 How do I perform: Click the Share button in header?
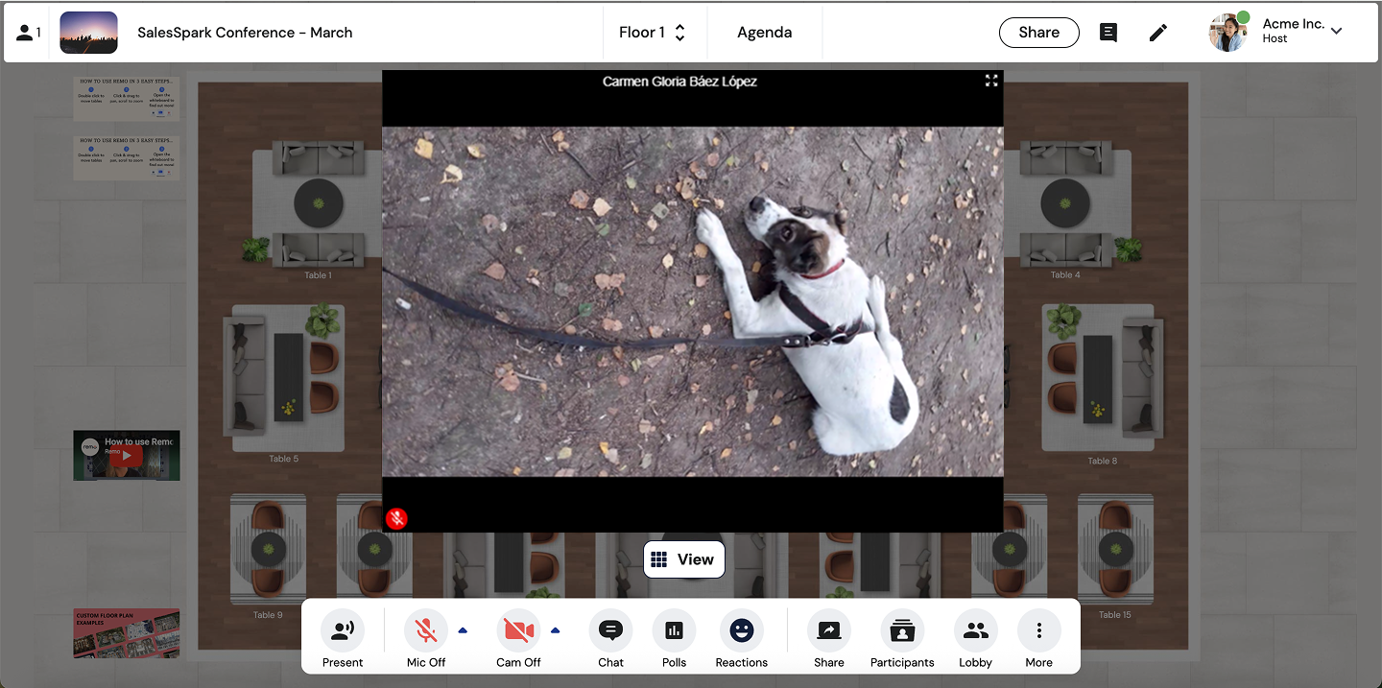[1038, 33]
